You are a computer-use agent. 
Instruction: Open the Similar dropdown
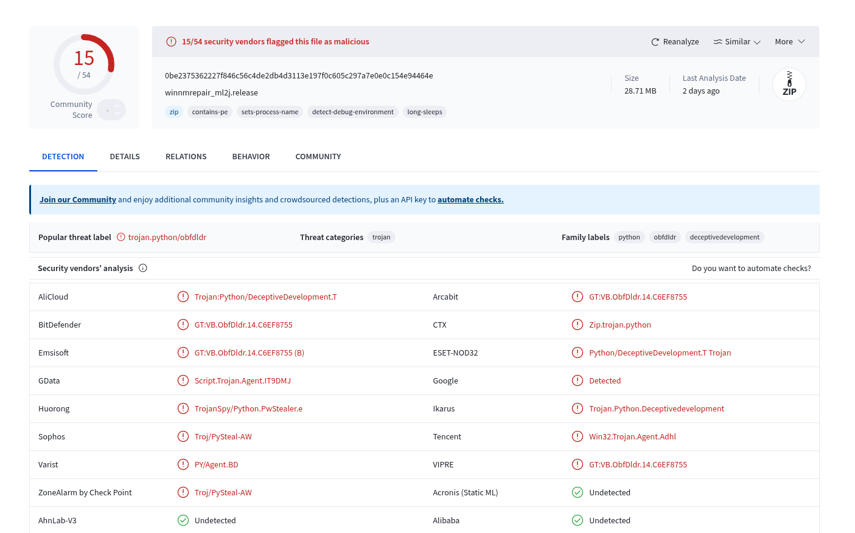[x=736, y=41]
